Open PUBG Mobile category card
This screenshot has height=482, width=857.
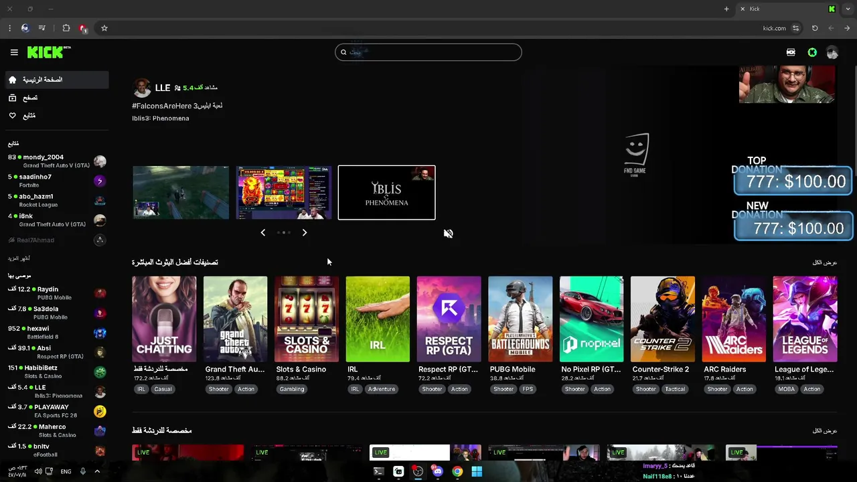point(520,319)
